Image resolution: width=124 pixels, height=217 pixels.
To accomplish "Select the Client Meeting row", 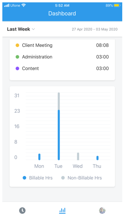I will coord(62,45).
